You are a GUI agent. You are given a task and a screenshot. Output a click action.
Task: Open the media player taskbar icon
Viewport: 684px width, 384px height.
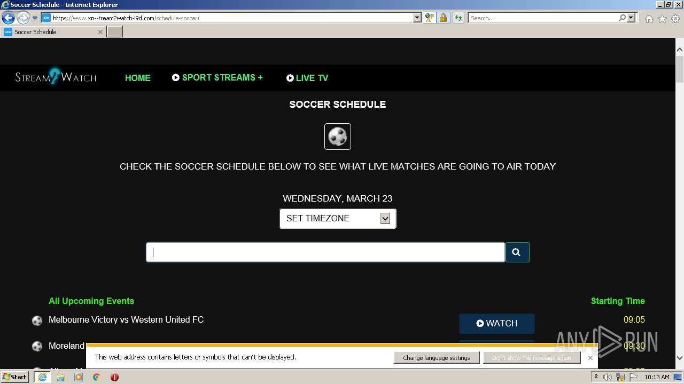(79, 377)
